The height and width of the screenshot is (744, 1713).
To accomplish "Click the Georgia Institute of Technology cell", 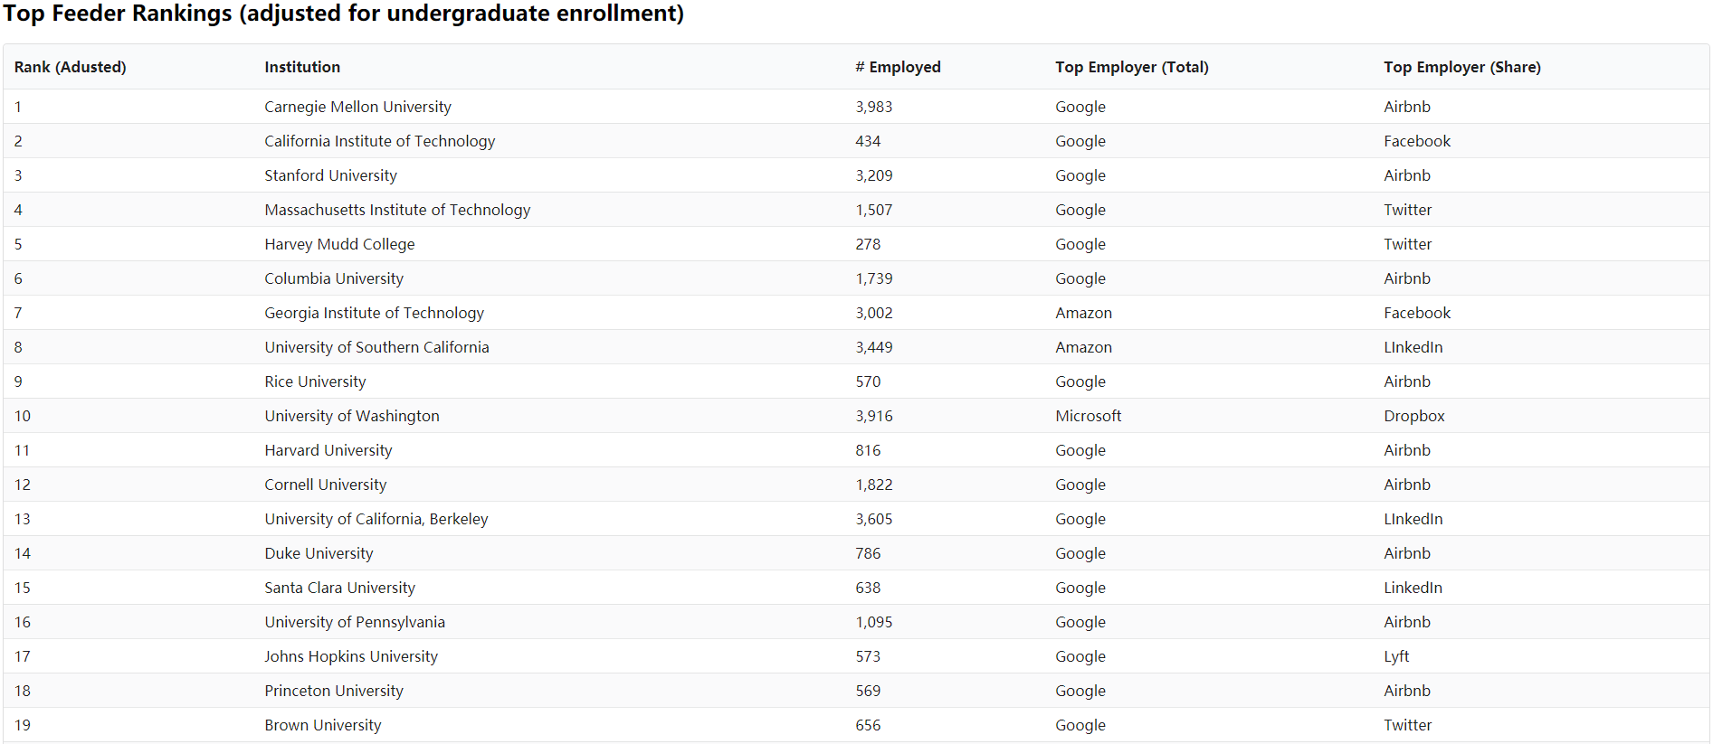I will coord(374,313).
